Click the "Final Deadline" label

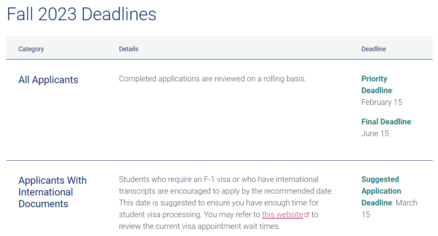[386, 121]
